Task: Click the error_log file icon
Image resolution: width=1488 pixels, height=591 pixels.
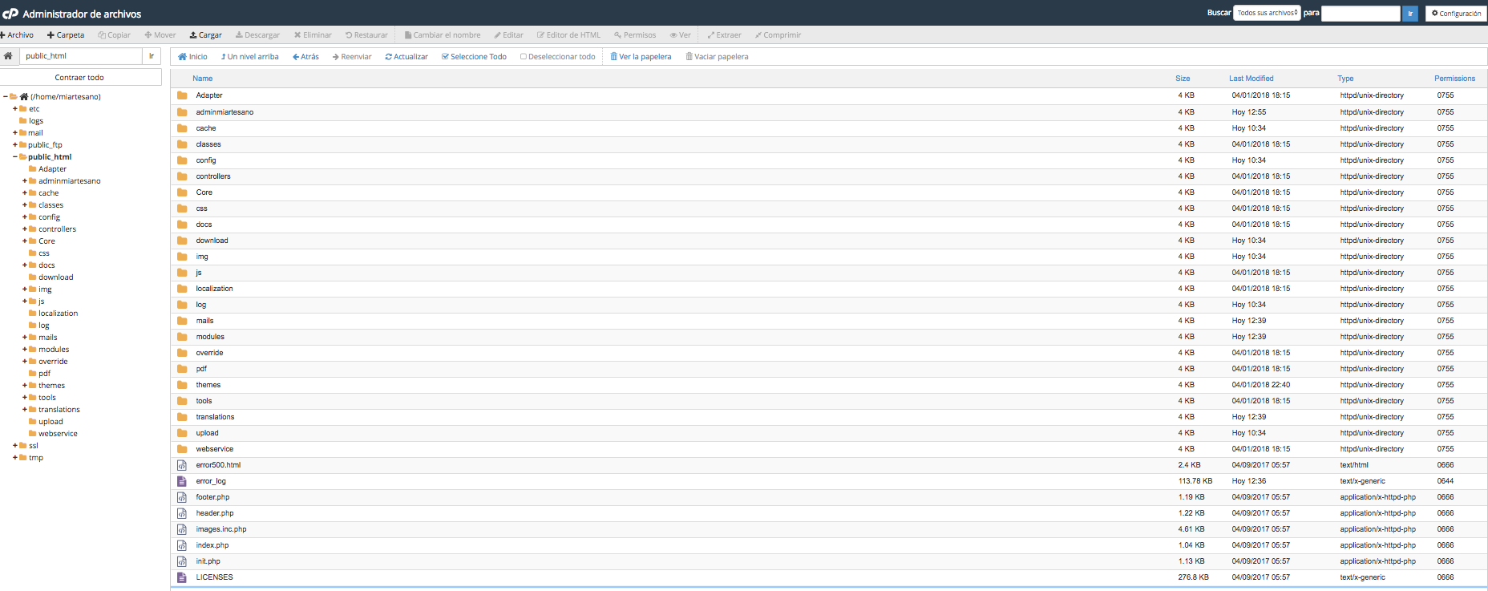Action: click(x=182, y=481)
